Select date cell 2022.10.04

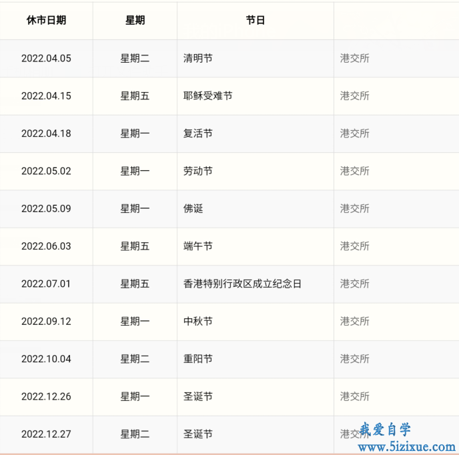pyautogui.click(x=46, y=359)
